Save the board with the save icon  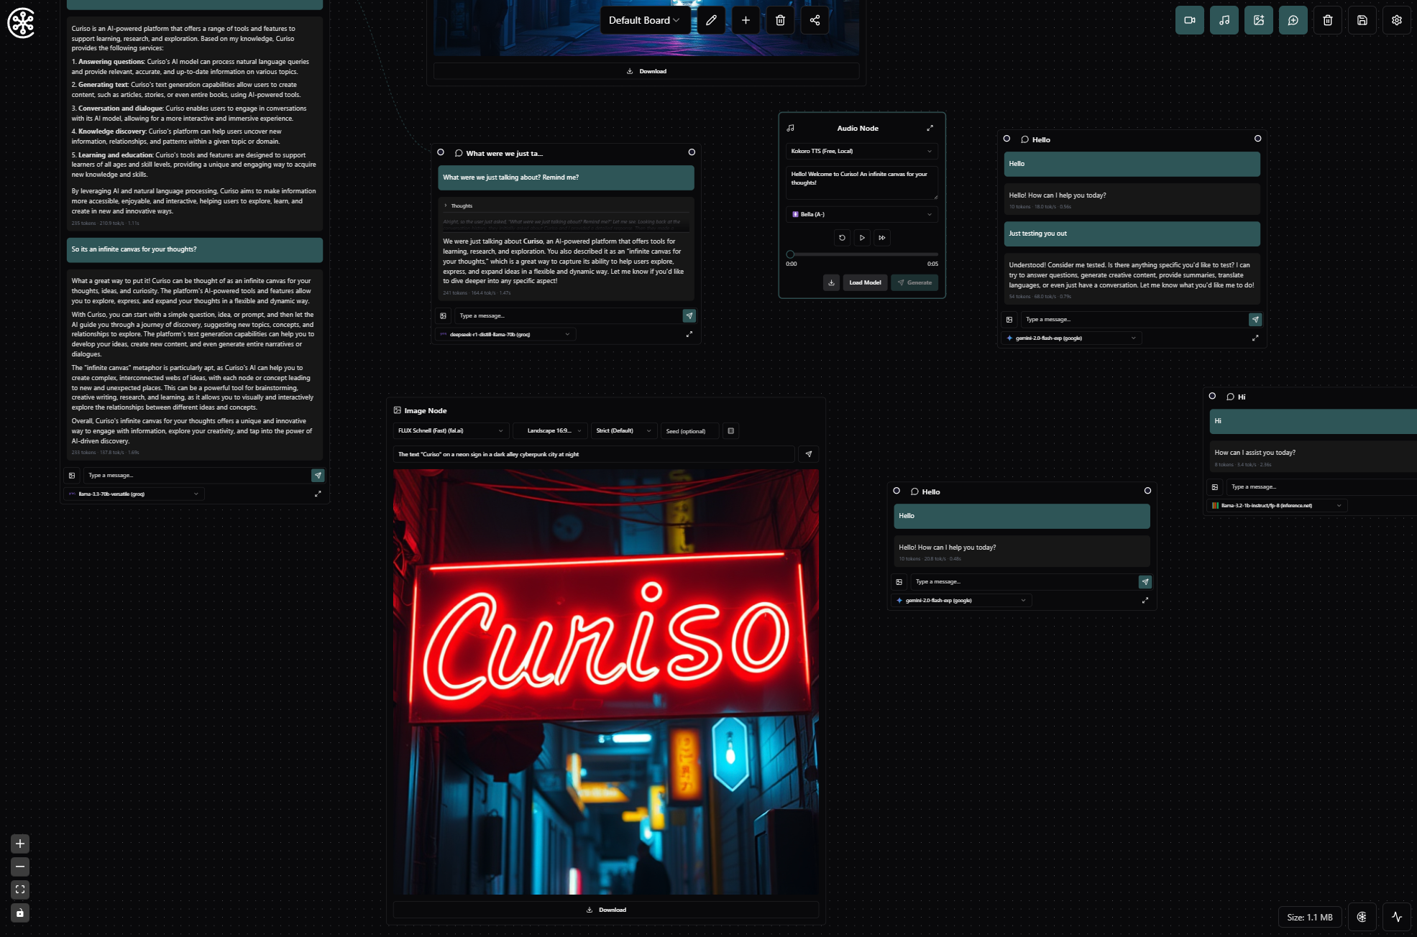(x=1362, y=20)
